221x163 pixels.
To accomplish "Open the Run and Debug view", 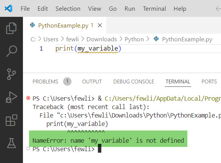I will [11, 97].
